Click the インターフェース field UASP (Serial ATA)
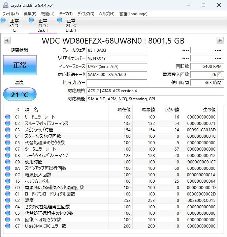Image resolution: width=227 pixels, height=237 pixels. 117,67
